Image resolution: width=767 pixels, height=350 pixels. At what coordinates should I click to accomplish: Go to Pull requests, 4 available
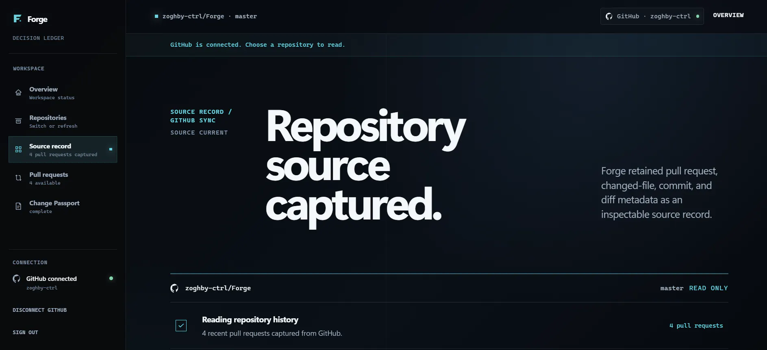pyautogui.click(x=63, y=178)
